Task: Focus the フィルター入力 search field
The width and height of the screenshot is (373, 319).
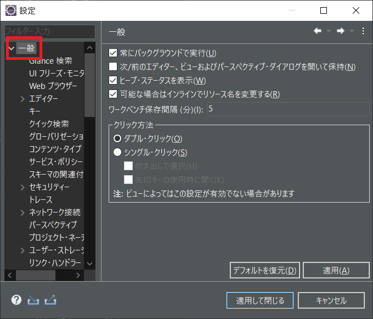Action: (50, 31)
